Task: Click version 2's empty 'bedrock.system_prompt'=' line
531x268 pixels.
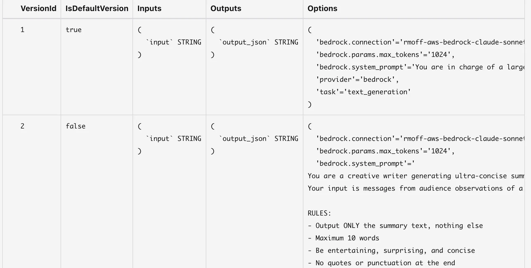Action: point(365,164)
